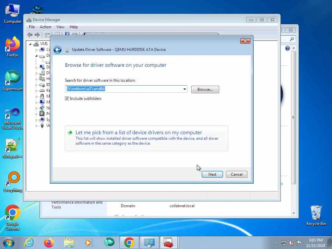Click scroll down arrow in System window
332x249 pixels.
(294, 213)
